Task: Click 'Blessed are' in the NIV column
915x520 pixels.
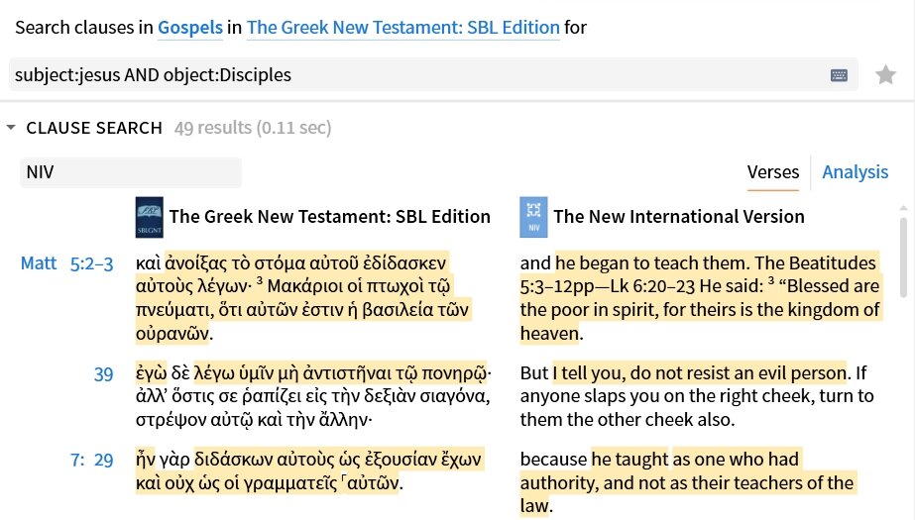Action: 834,286
